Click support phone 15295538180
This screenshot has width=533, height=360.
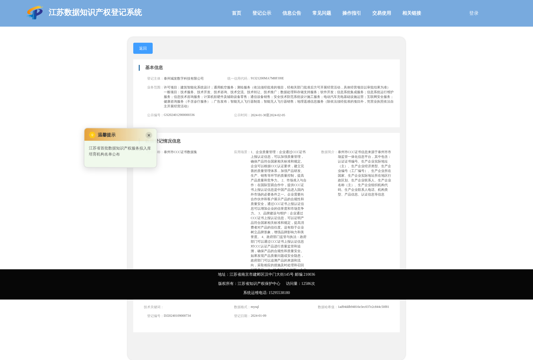pyautogui.click(x=279, y=293)
